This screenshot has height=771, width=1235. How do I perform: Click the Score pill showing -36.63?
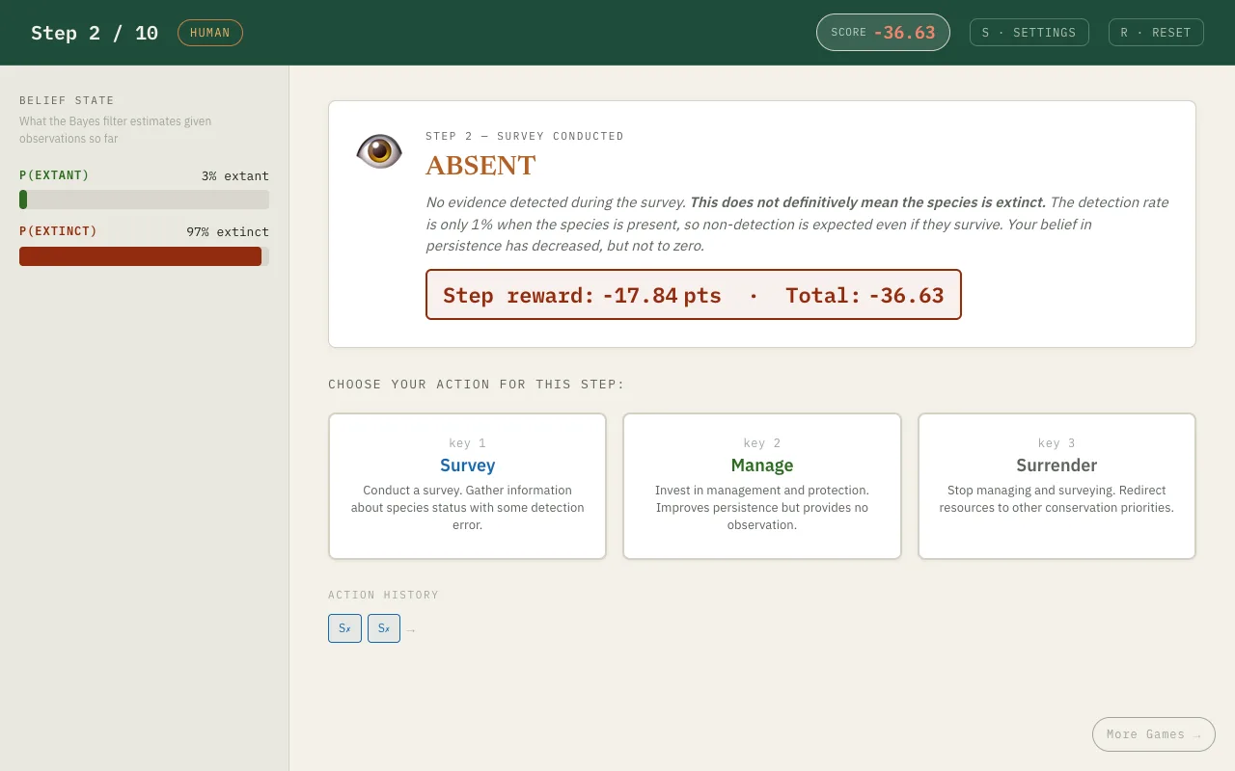(x=883, y=33)
